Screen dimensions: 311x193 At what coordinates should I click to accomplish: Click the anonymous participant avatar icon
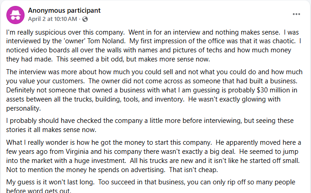point(15,15)
